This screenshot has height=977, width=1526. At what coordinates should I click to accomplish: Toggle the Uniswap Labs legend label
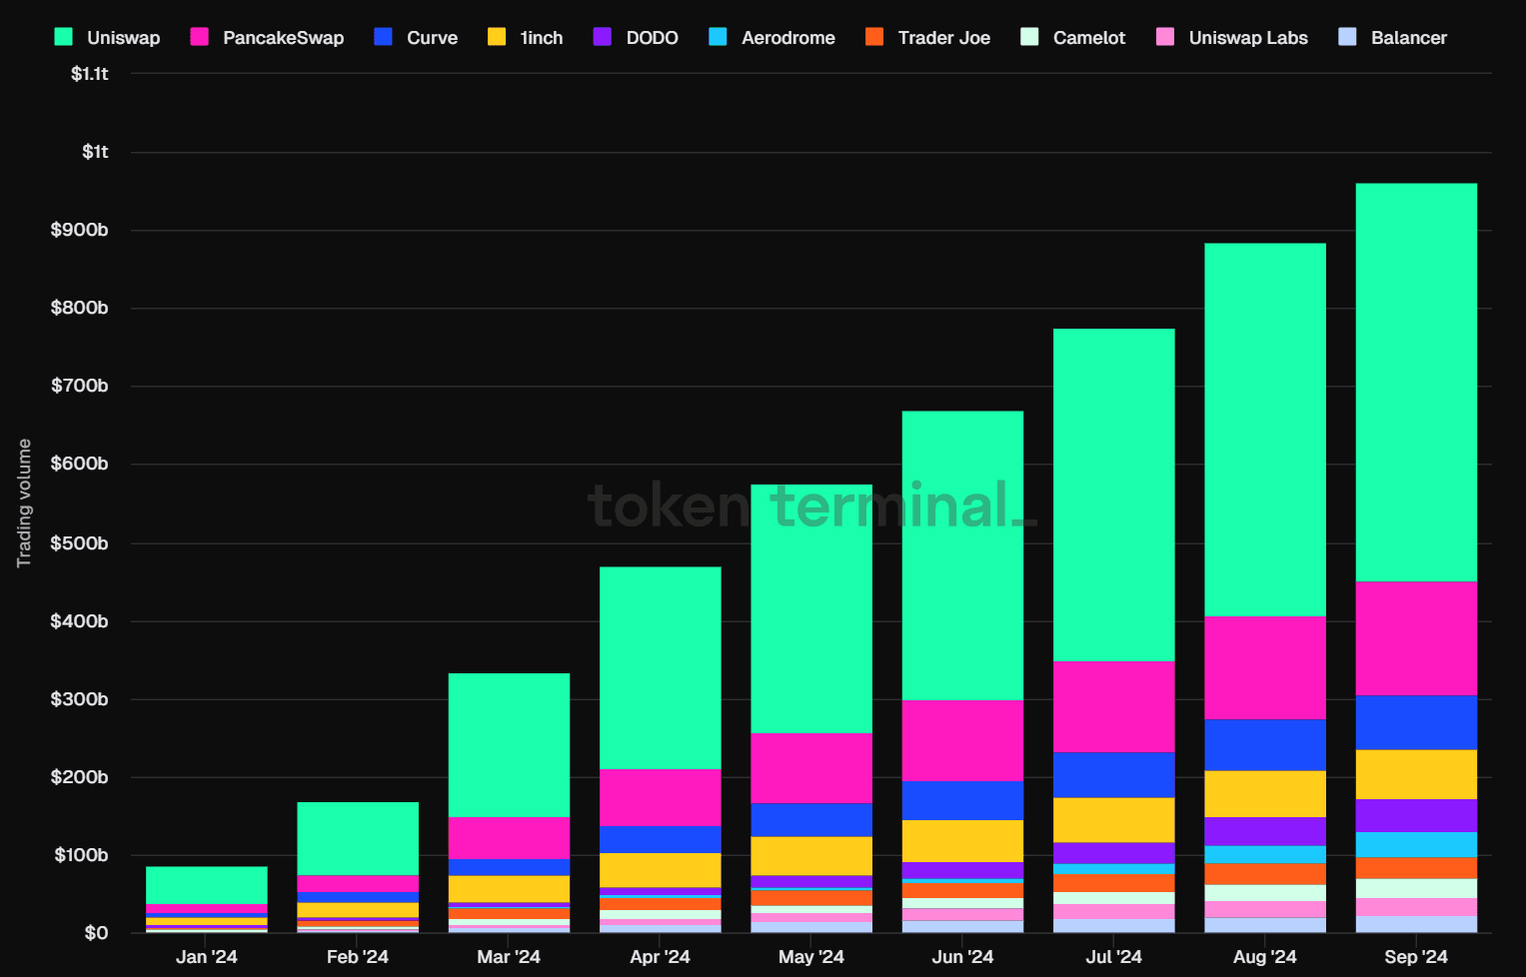coord(1248,38)
